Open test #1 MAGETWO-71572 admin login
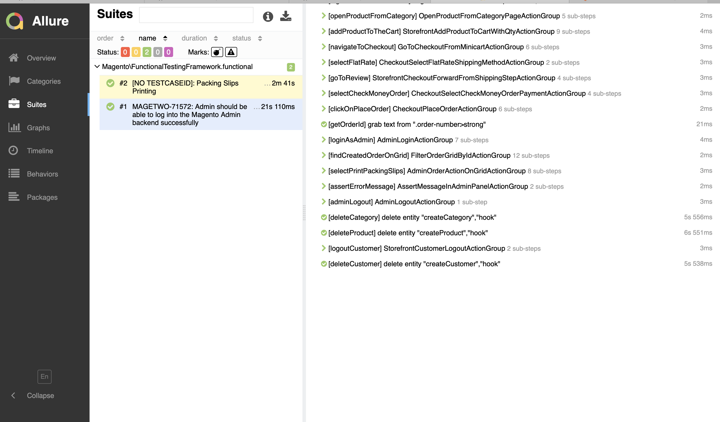 (201, 114)
